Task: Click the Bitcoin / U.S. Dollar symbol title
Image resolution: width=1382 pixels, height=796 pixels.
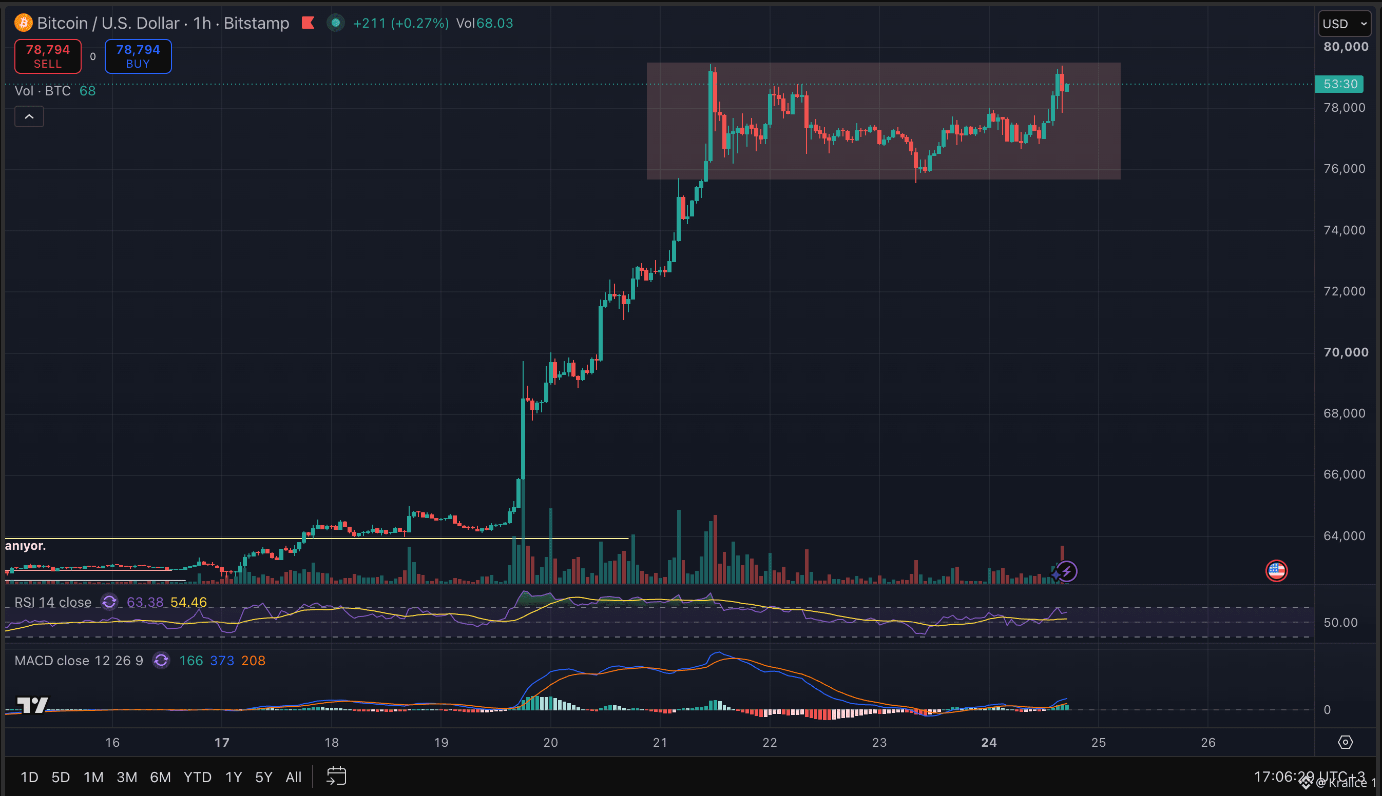Action: pyautogui.click(x=108, y=23)
